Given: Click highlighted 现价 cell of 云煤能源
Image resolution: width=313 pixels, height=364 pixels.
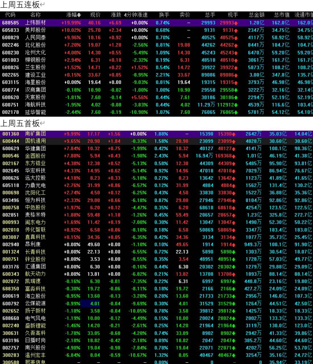Looking at the screenshot, I should coord(90,304).
